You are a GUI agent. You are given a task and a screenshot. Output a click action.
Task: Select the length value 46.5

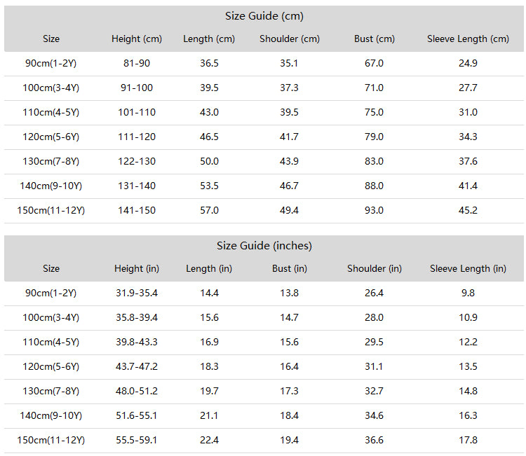209,137
